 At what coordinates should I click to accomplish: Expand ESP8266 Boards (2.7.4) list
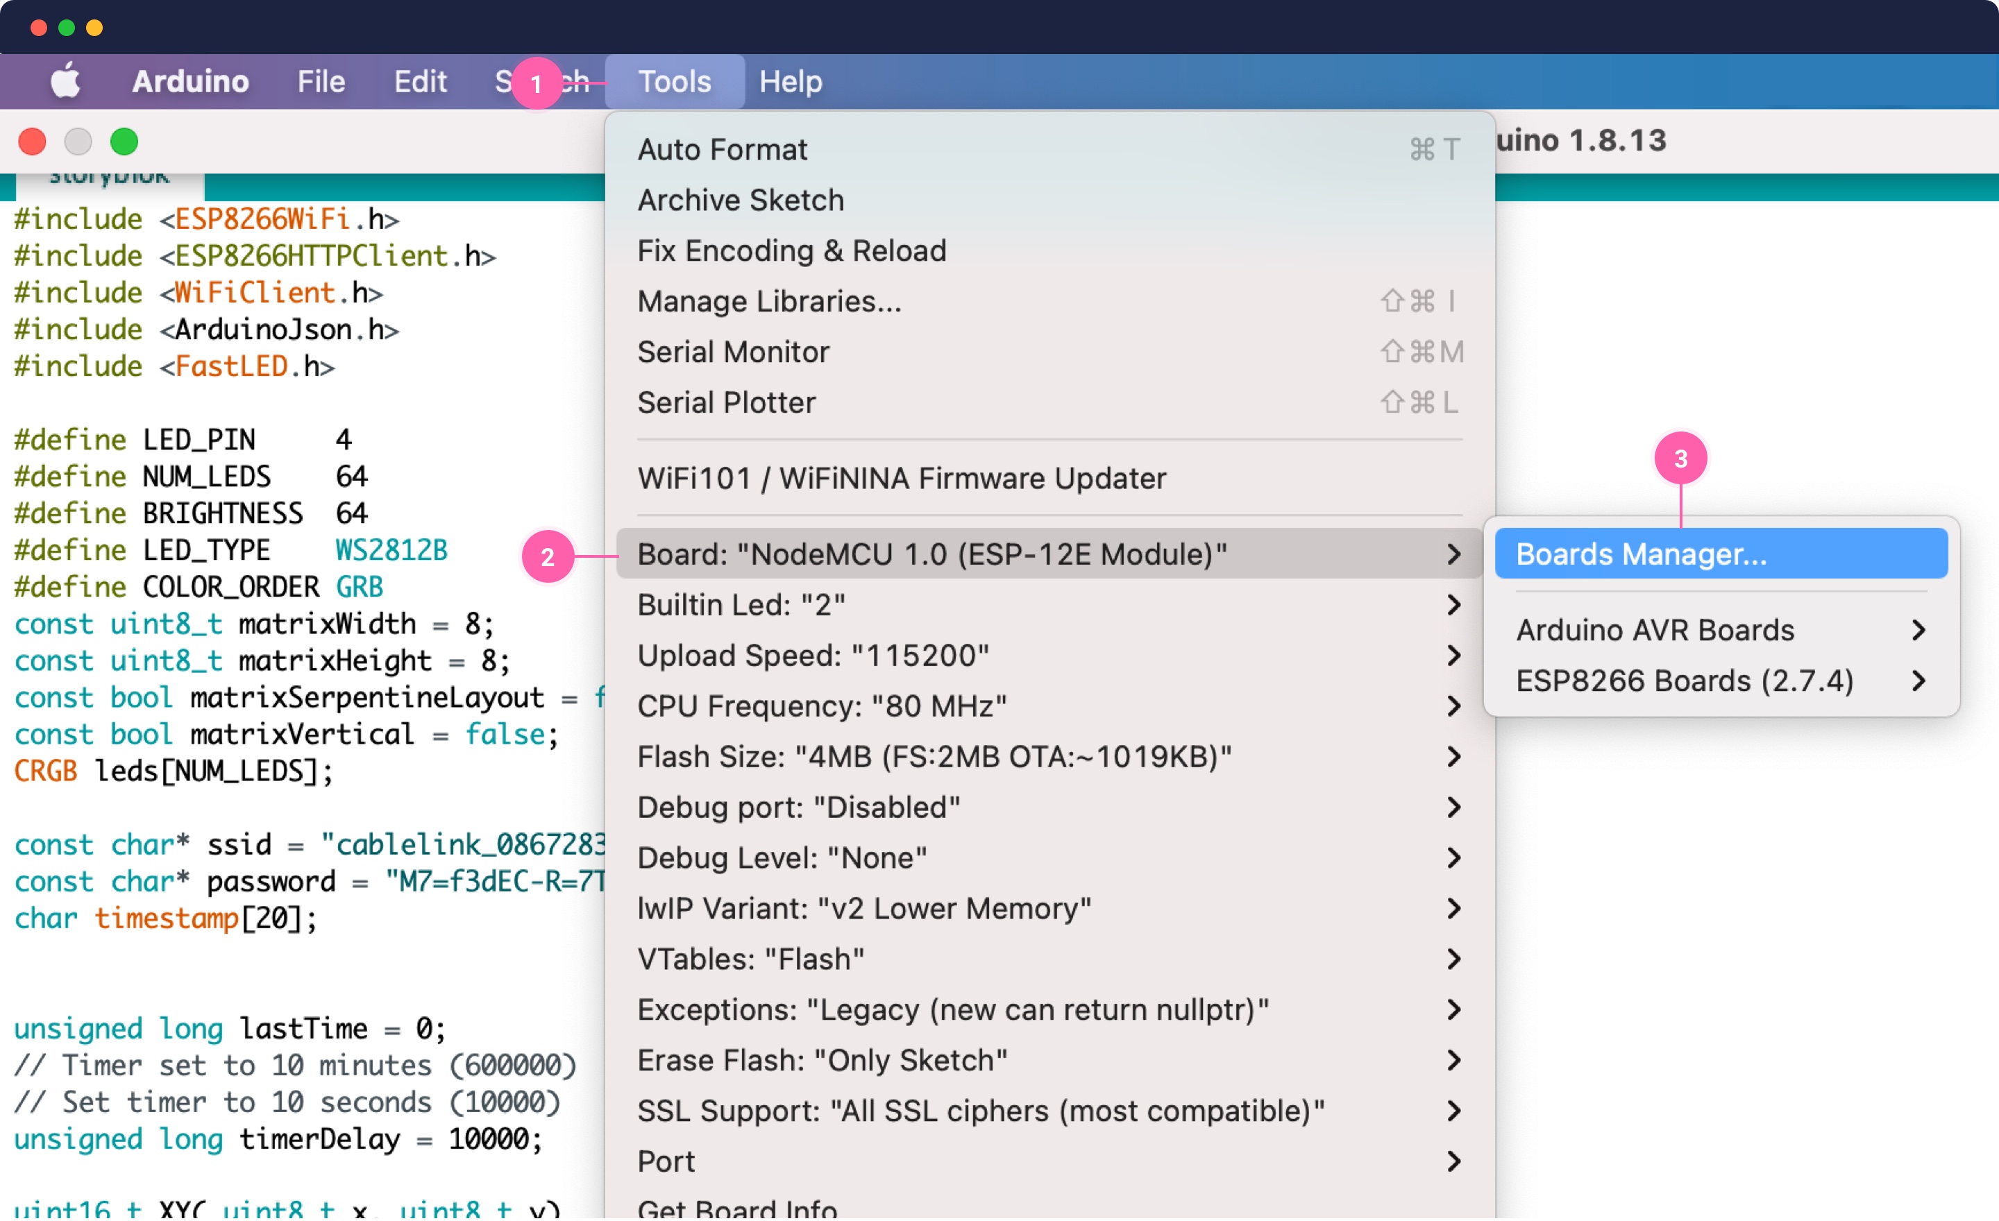pos(1721,681)
